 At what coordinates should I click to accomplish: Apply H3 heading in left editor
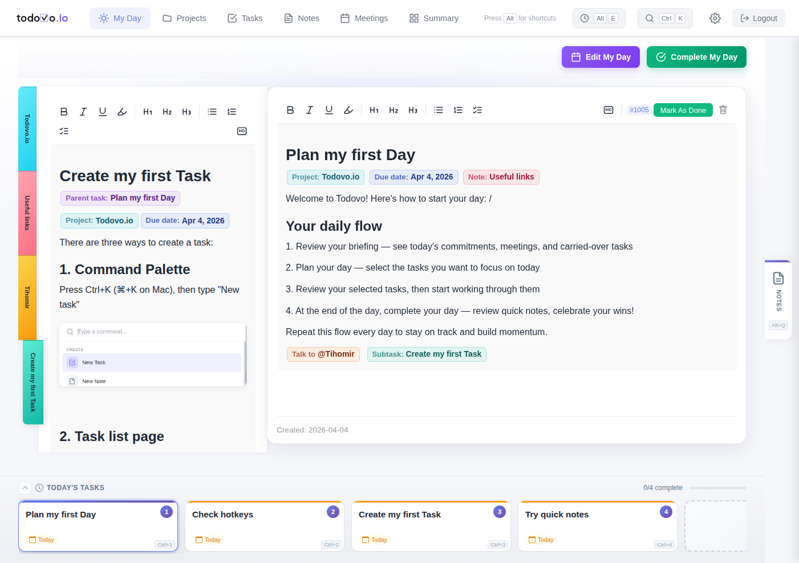(x=186, y=112)
